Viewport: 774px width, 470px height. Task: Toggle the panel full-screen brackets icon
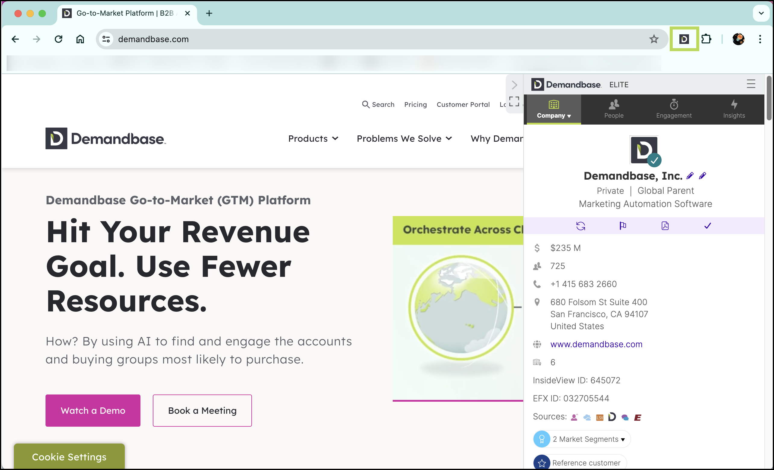514,102
